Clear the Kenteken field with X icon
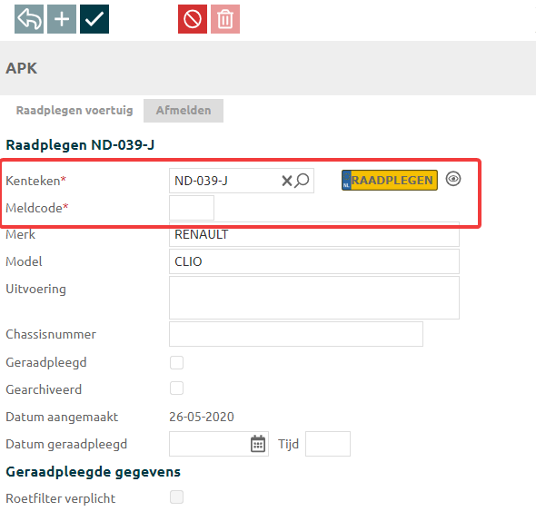The height and width of the screenshot is (531, 536). pyautogui.click(x=287, y=181)
